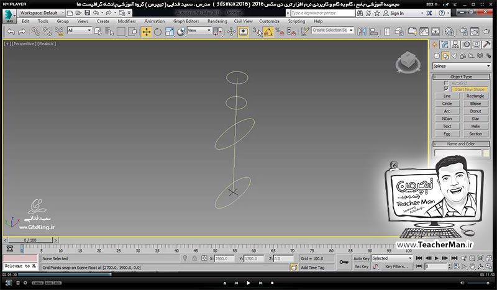Image resolution: width=497 pixels, height=290 pixels.
Task: Click the 0 / 100 time slider handle
Action: [x=30, y=240]
